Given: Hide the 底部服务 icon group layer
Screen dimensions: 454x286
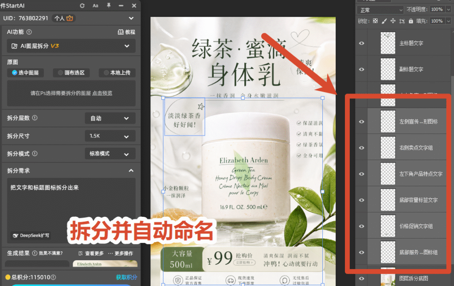Looking at the screenshot, I should tap(362, 252).
